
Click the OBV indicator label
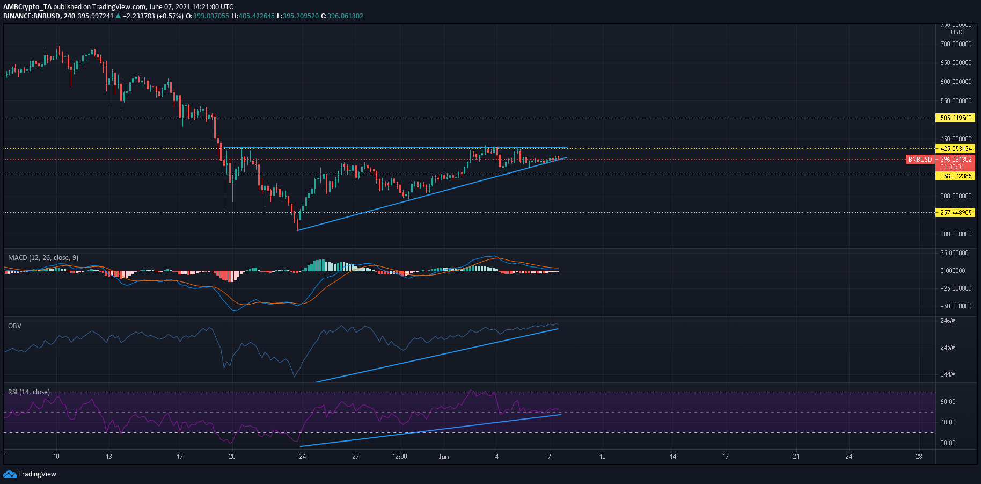pyautogui.click(x=14, y=326)
